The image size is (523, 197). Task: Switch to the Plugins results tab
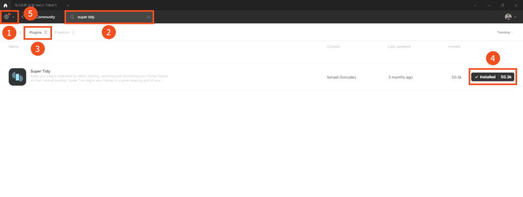click(38, 32)
